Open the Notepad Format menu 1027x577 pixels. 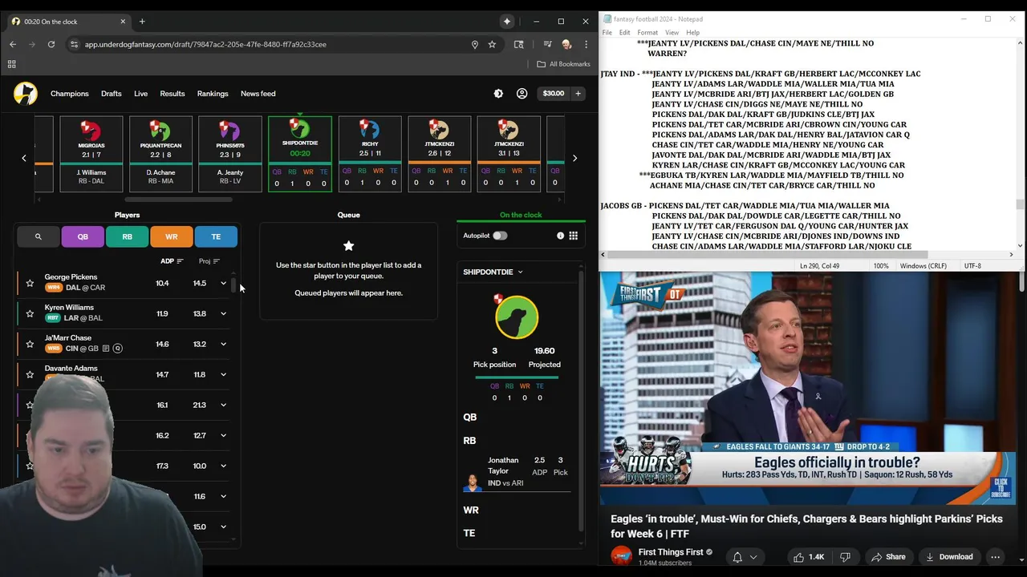pyautogui.click(x=647, y=33)
